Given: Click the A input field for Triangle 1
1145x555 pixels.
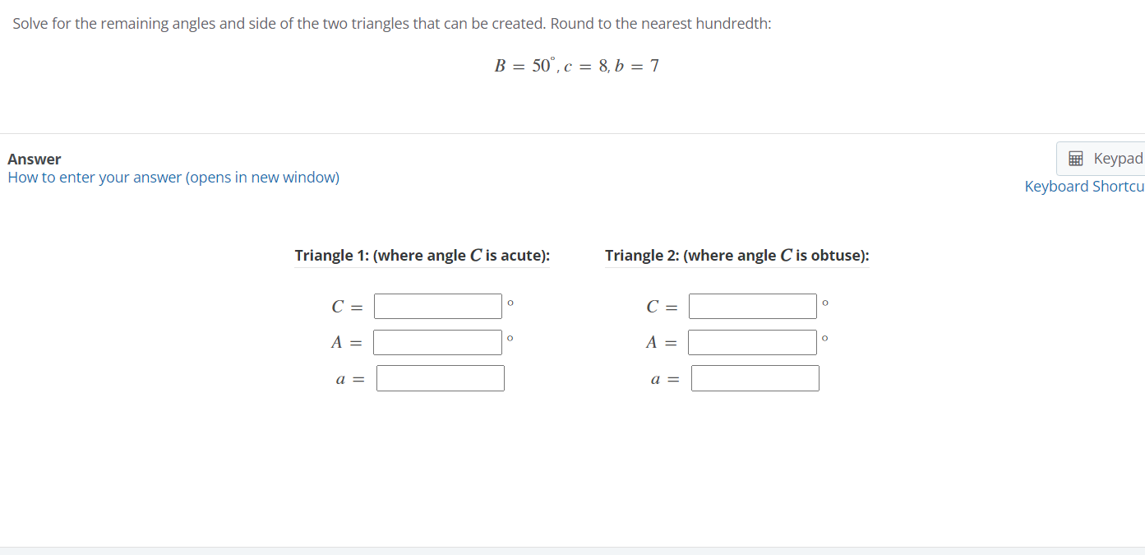Looking at the screenshot, I should coord(437,342).
